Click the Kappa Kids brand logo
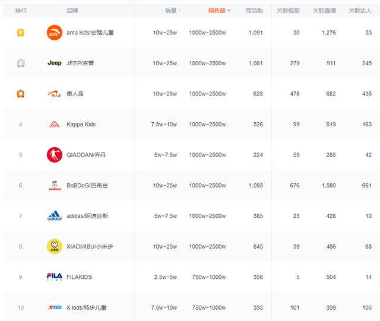Image resolution: width=380 pixels, height=321 pixels. [x=54, y=124]
